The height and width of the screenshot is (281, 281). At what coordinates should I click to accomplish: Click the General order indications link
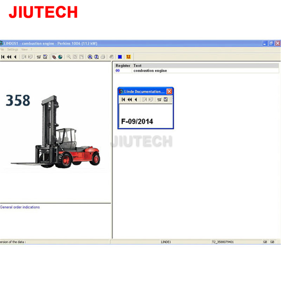click(20, 207)
